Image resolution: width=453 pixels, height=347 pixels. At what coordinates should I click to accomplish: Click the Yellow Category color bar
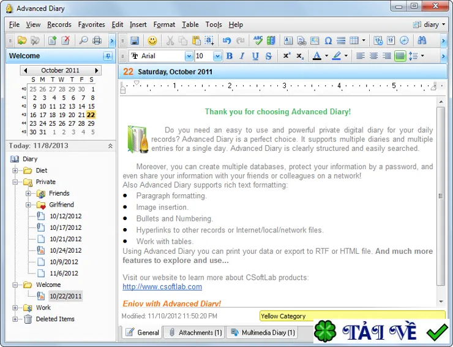[x=352, y=316]
